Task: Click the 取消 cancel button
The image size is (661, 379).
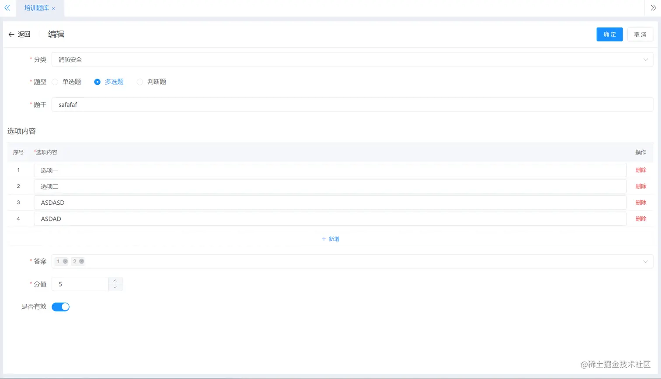Action: 640,34
